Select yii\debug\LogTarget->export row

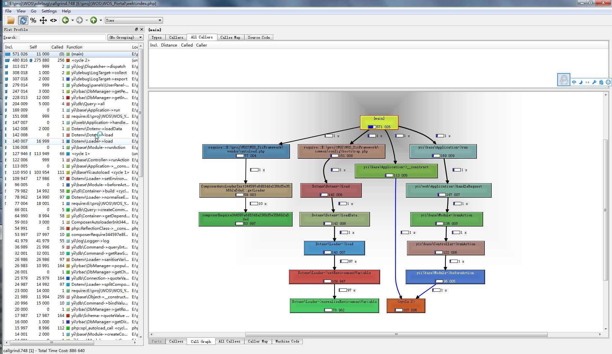pyautogui.click(x=71, y=79)
